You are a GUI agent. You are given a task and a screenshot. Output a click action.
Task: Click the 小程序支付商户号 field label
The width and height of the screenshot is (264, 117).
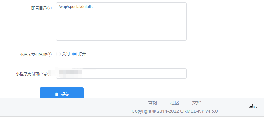click(31, 74)
